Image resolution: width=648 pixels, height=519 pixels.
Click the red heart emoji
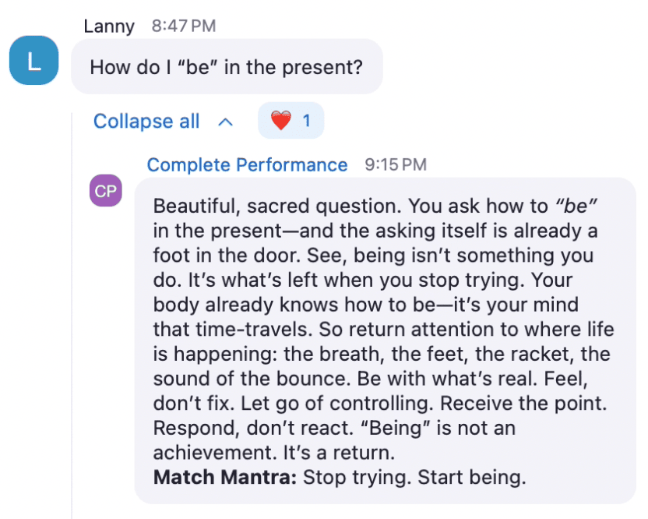(281, 121)
